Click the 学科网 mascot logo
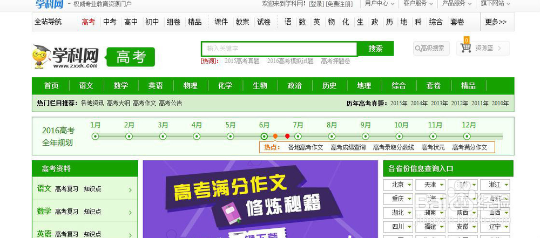Image resolution: width=540 pixels, height=238 pixels. tap(66, 57)
